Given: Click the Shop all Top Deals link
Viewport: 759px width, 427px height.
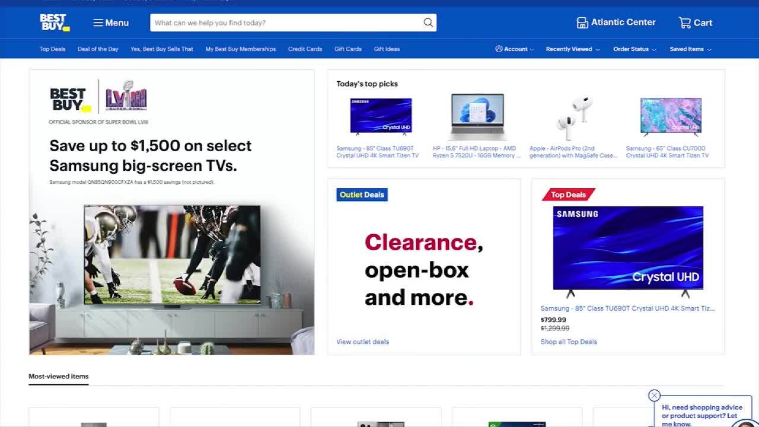Looking at the screenshot, I should [569, 342].
